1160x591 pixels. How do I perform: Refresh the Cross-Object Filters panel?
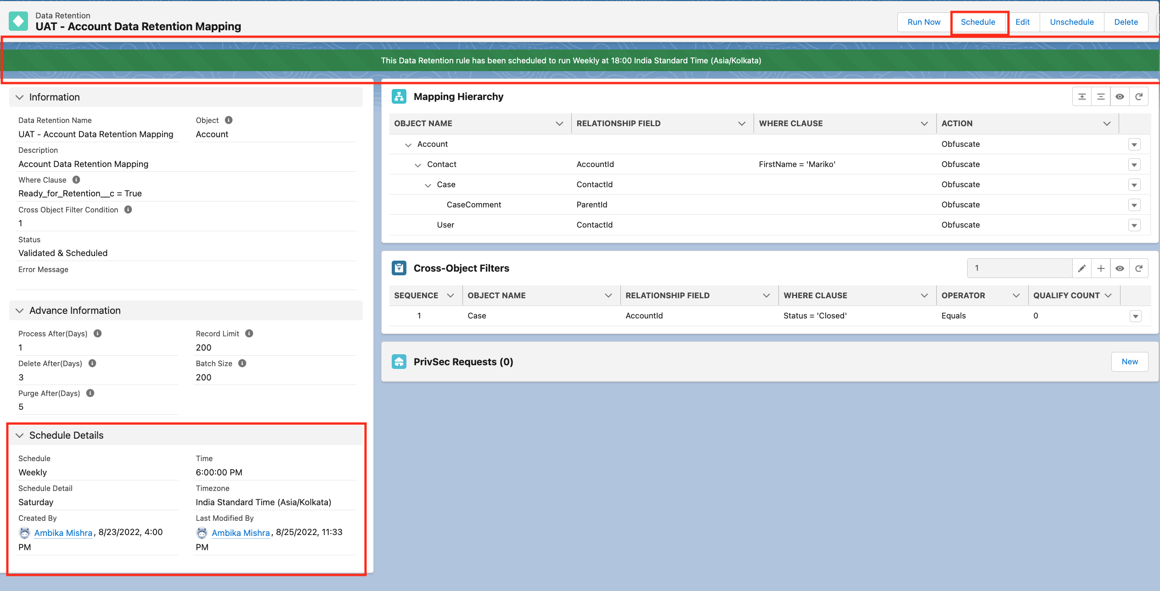click(x=1139, y=268)
